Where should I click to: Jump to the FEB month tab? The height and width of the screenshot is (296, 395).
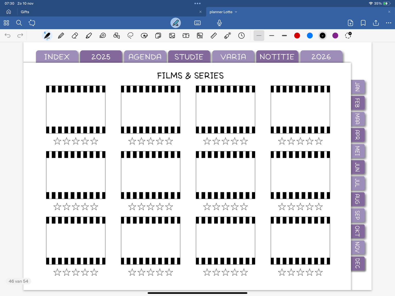point(358,103)
